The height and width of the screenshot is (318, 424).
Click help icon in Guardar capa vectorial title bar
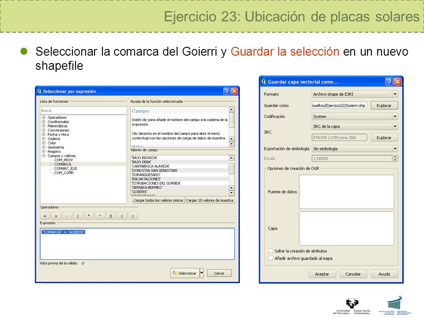389,81
